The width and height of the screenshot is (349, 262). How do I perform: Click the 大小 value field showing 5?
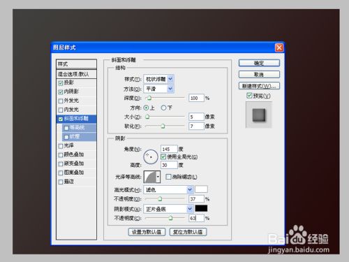pyautogui.click(x=196, y=117)
